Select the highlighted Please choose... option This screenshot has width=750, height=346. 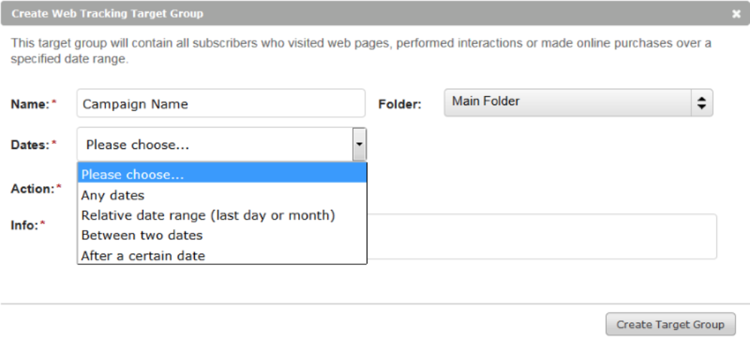pyautogui.click(x=222, y=174)
